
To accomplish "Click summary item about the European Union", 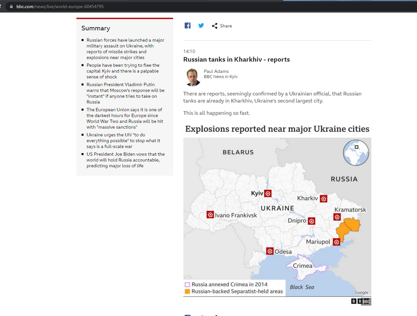I will (125, 118).
